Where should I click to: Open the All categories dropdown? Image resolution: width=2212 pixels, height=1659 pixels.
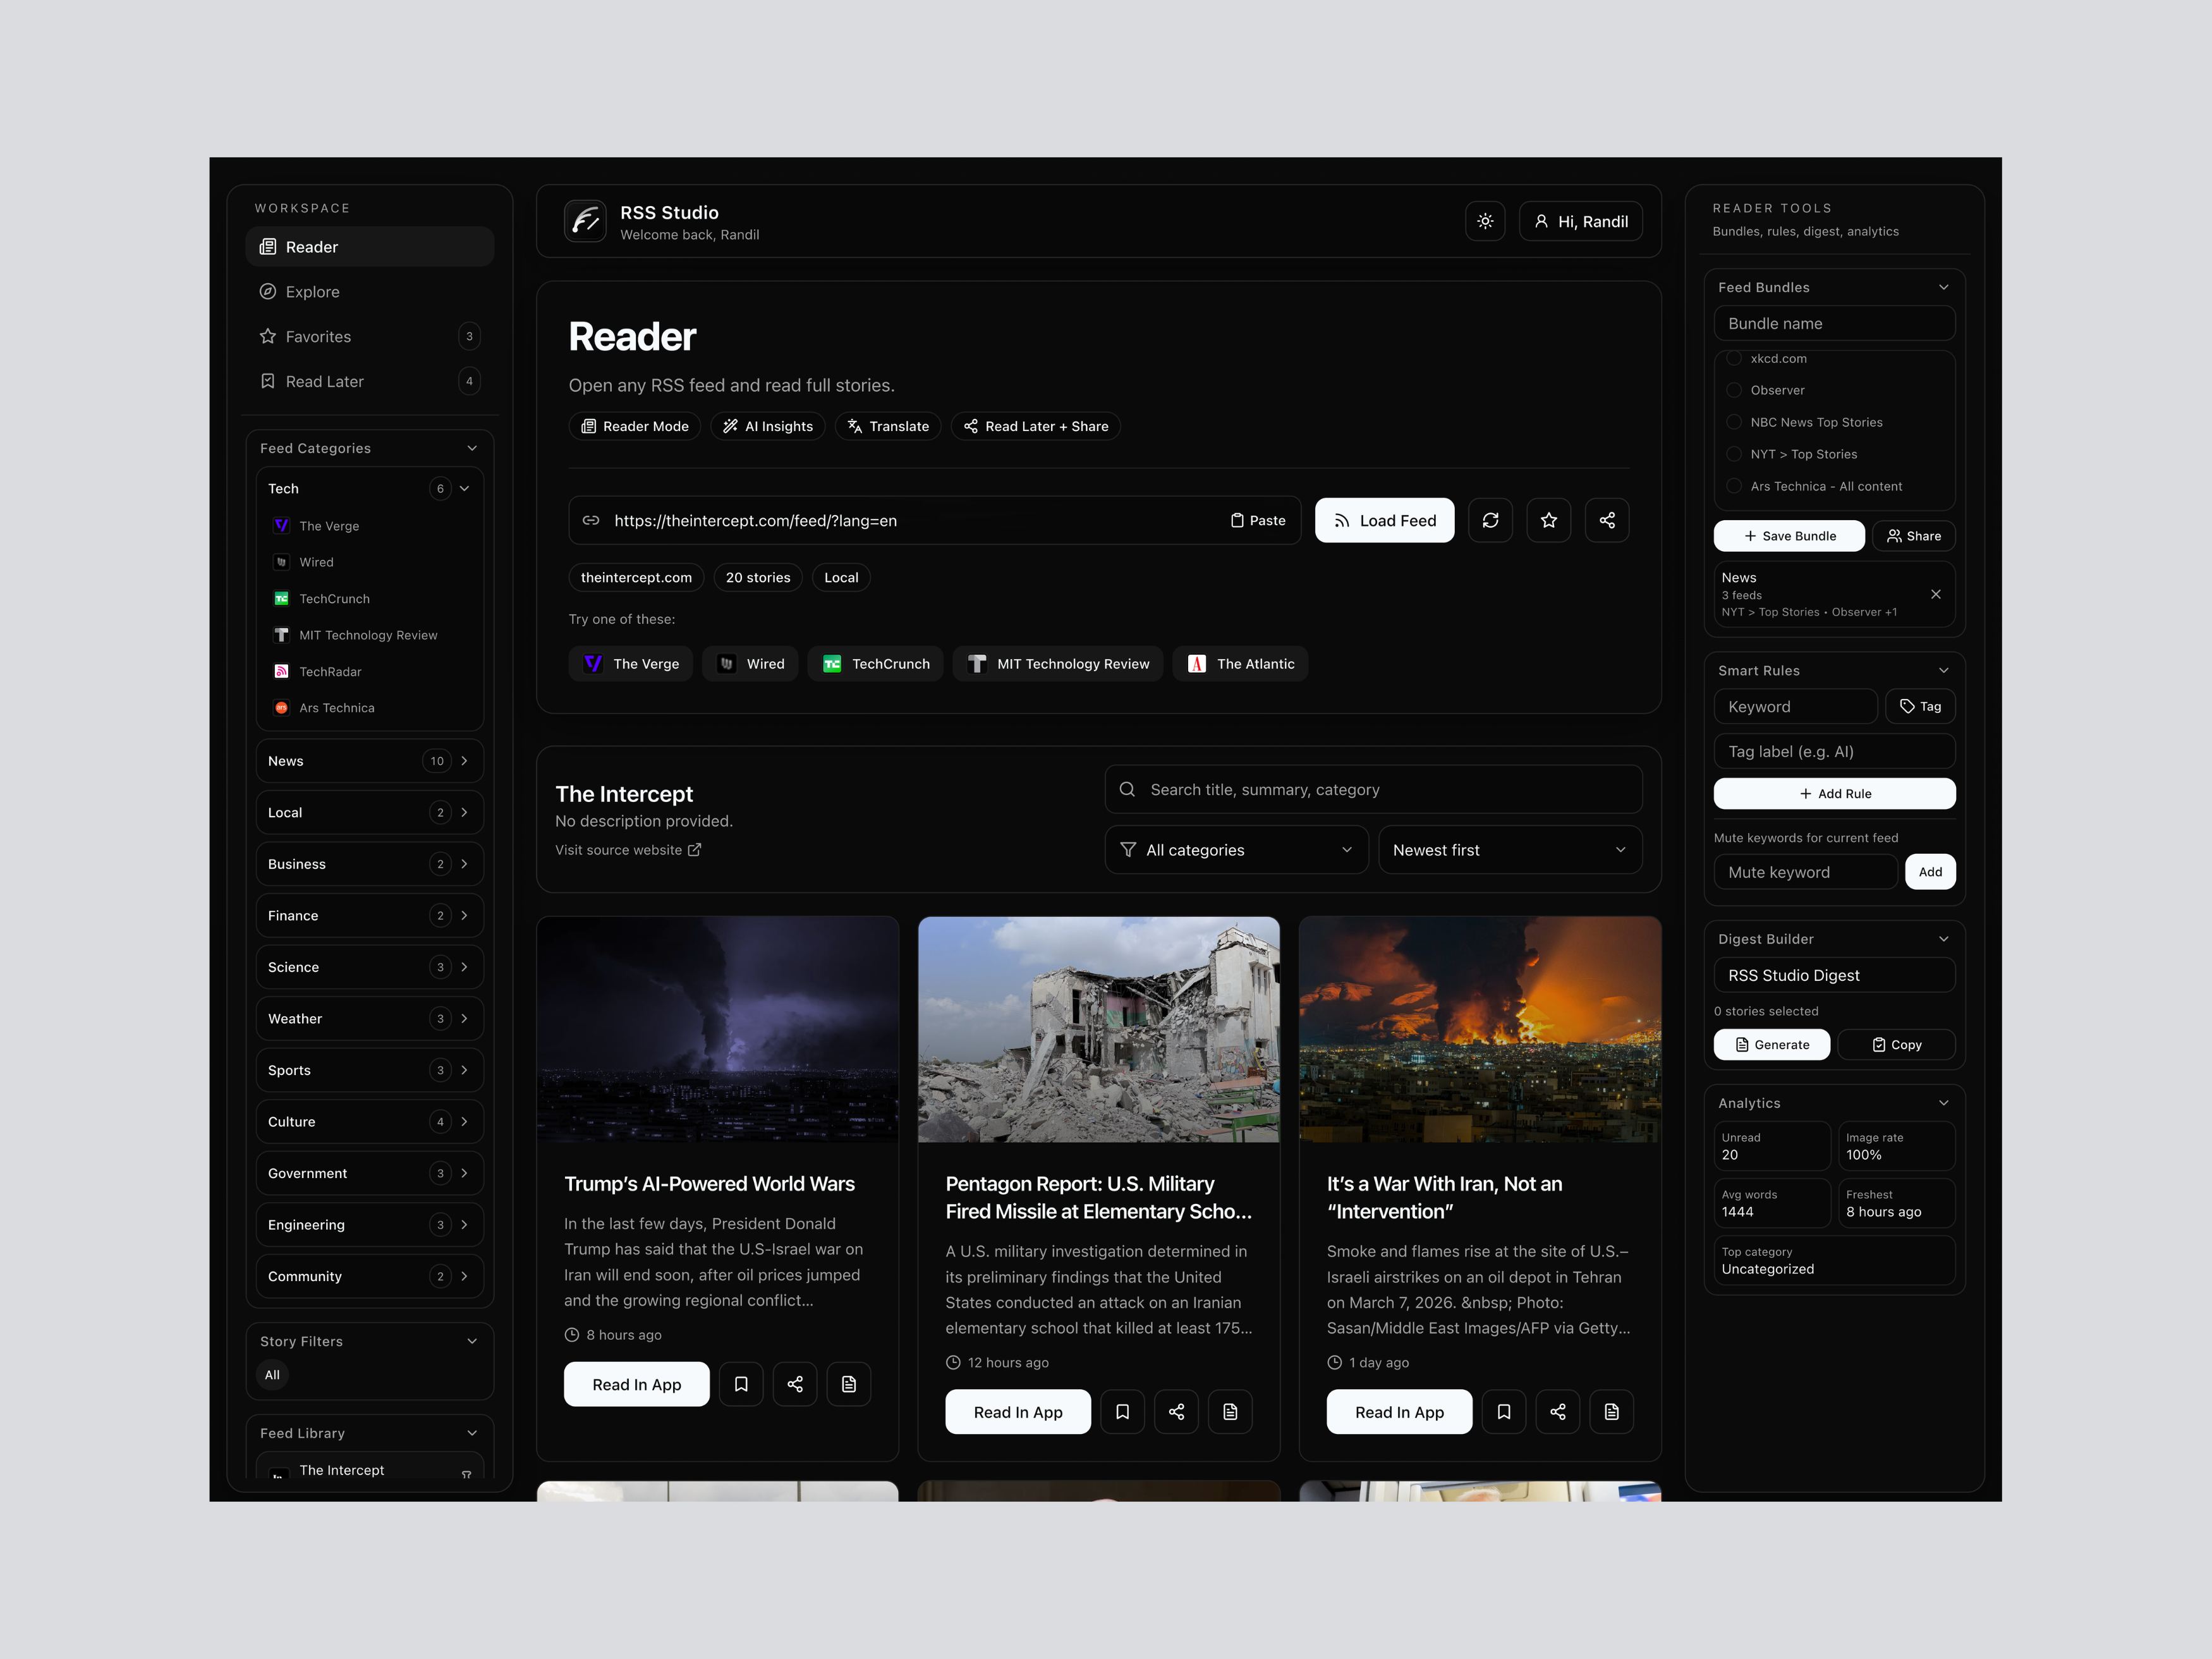[x=1236, y=850]
